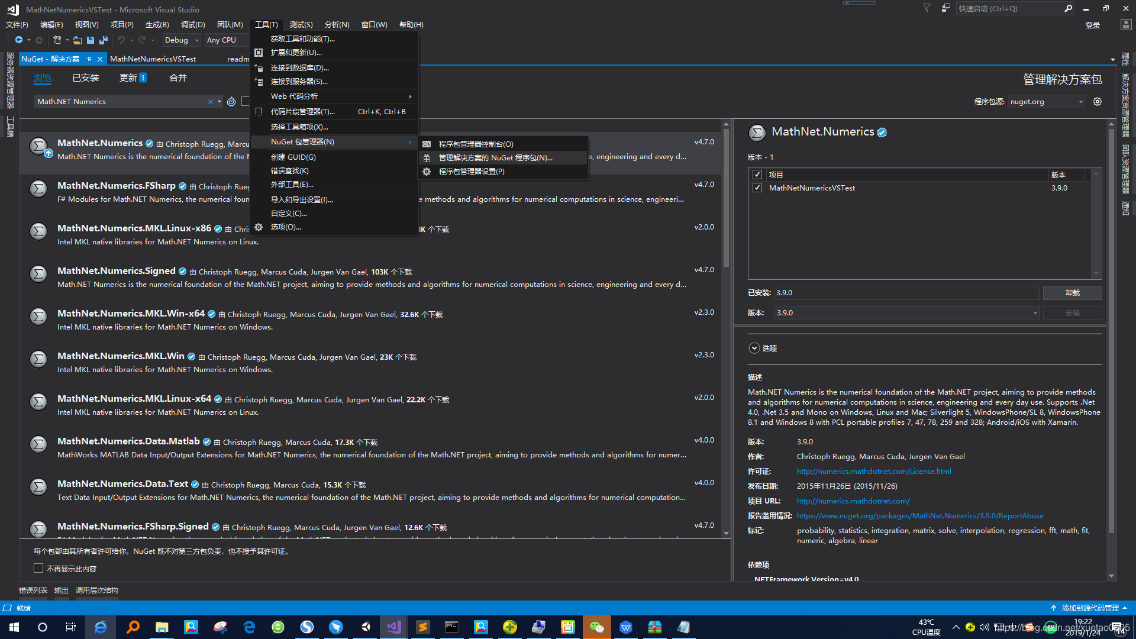Click the Navigate Forward arrow icon
This screenshot has width=1136, height=639.
(x=39, y=40)
